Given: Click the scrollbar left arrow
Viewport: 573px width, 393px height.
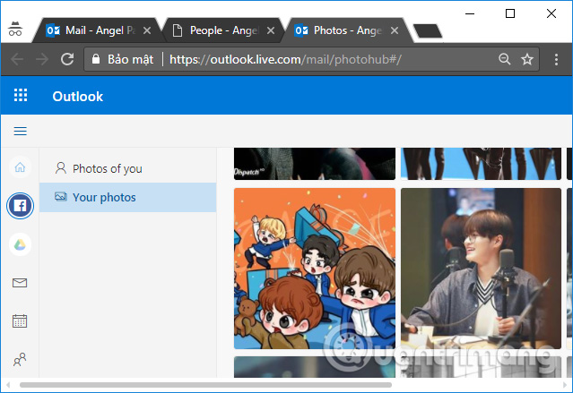Looking at the screenshot, I should pos(8,385).
